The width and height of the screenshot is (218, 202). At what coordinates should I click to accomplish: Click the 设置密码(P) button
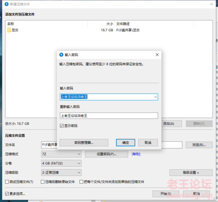(x=106, y=154)
